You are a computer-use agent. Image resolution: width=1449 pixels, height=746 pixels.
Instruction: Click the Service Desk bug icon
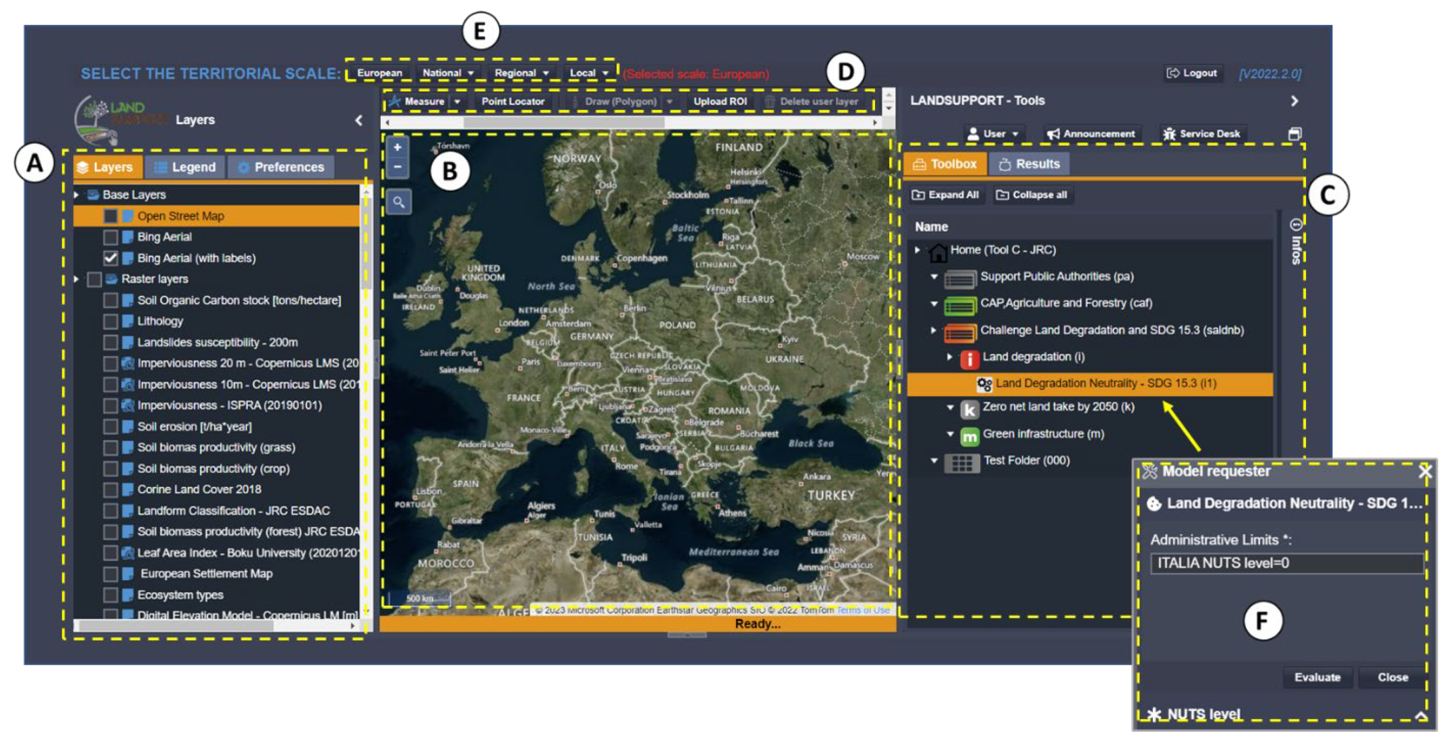coord(1169,134)
